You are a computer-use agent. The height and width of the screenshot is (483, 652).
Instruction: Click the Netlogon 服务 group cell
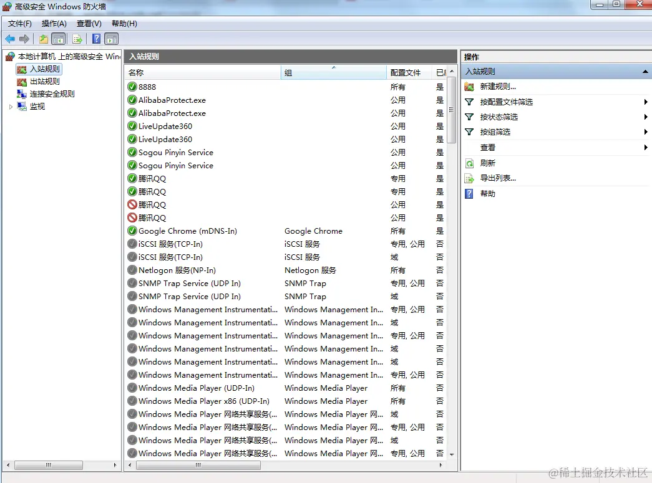(310, 270)
